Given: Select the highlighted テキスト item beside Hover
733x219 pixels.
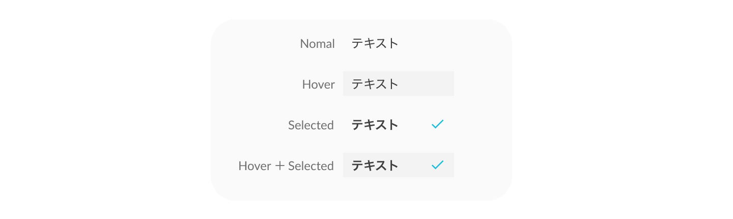Looking at the screenshot, I should click(x=375, y=84).
